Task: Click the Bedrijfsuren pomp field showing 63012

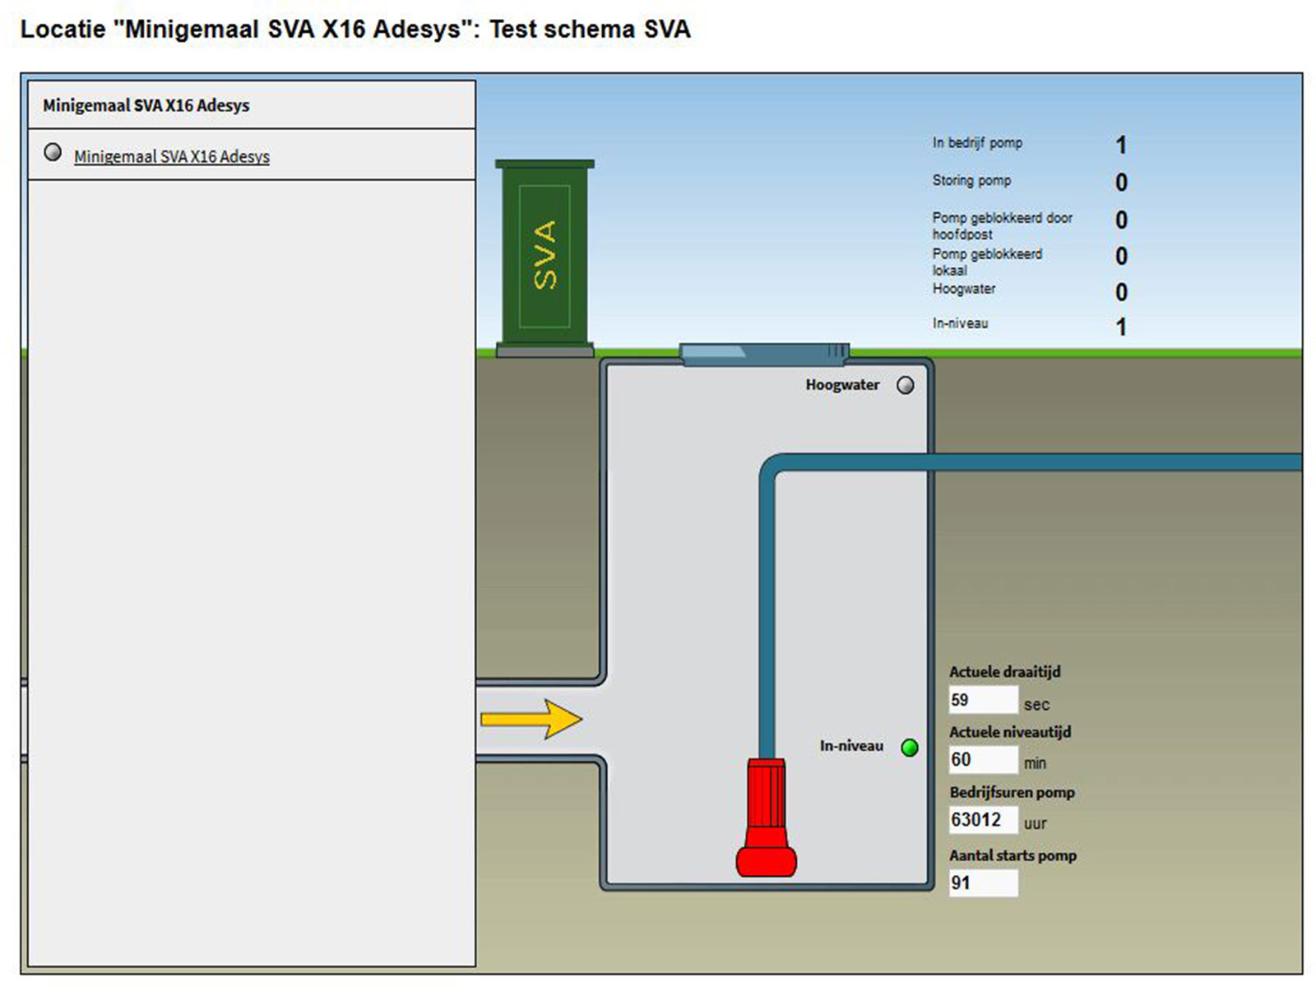Action: pyautogui.click(x=983, y=820)
